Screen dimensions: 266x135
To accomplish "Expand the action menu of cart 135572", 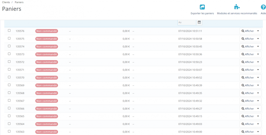I will tap(258, 62).
